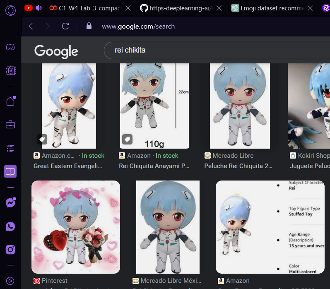Image resolution: width=330 pixels, height=289 pixels.
Task: Close the https-deeplearning-ai GitHub tab
Action: click(219, 8)
